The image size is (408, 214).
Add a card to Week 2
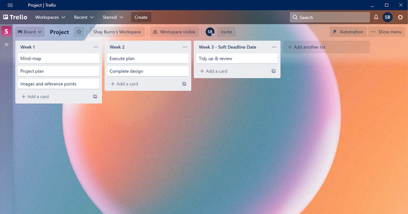click(124, 84)
